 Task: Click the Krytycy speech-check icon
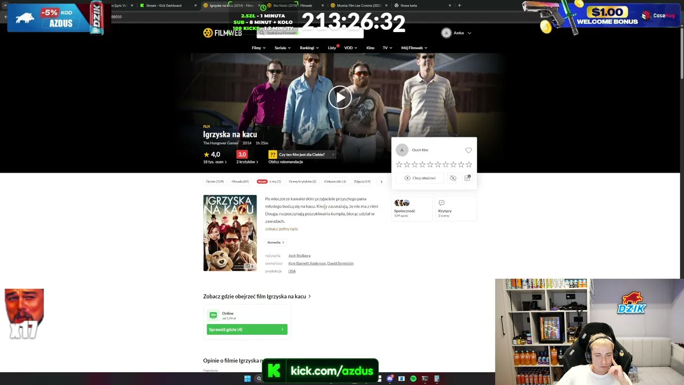coord(441,203)
